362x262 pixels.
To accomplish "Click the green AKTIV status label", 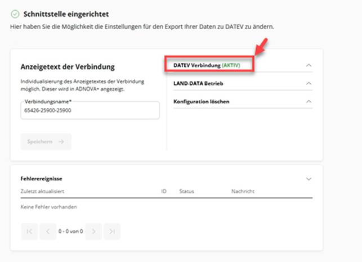I will [231, 65].
